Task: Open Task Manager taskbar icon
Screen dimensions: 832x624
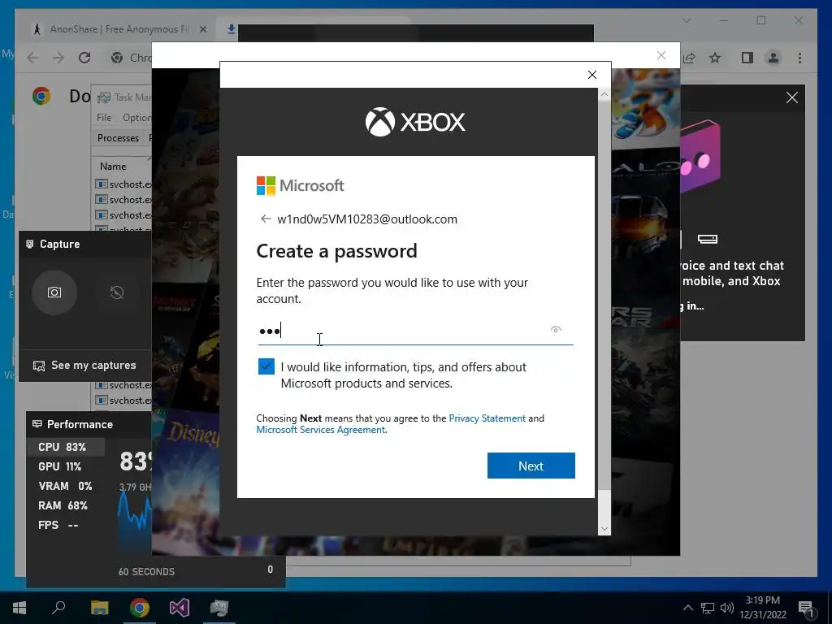Action: (219, 608)
